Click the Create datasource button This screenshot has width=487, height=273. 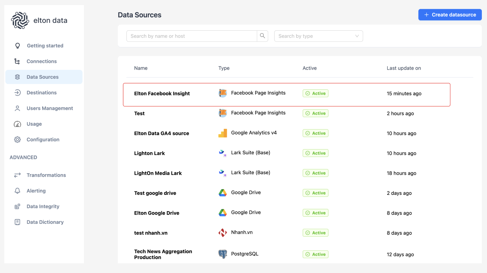[x=449, y=15]
